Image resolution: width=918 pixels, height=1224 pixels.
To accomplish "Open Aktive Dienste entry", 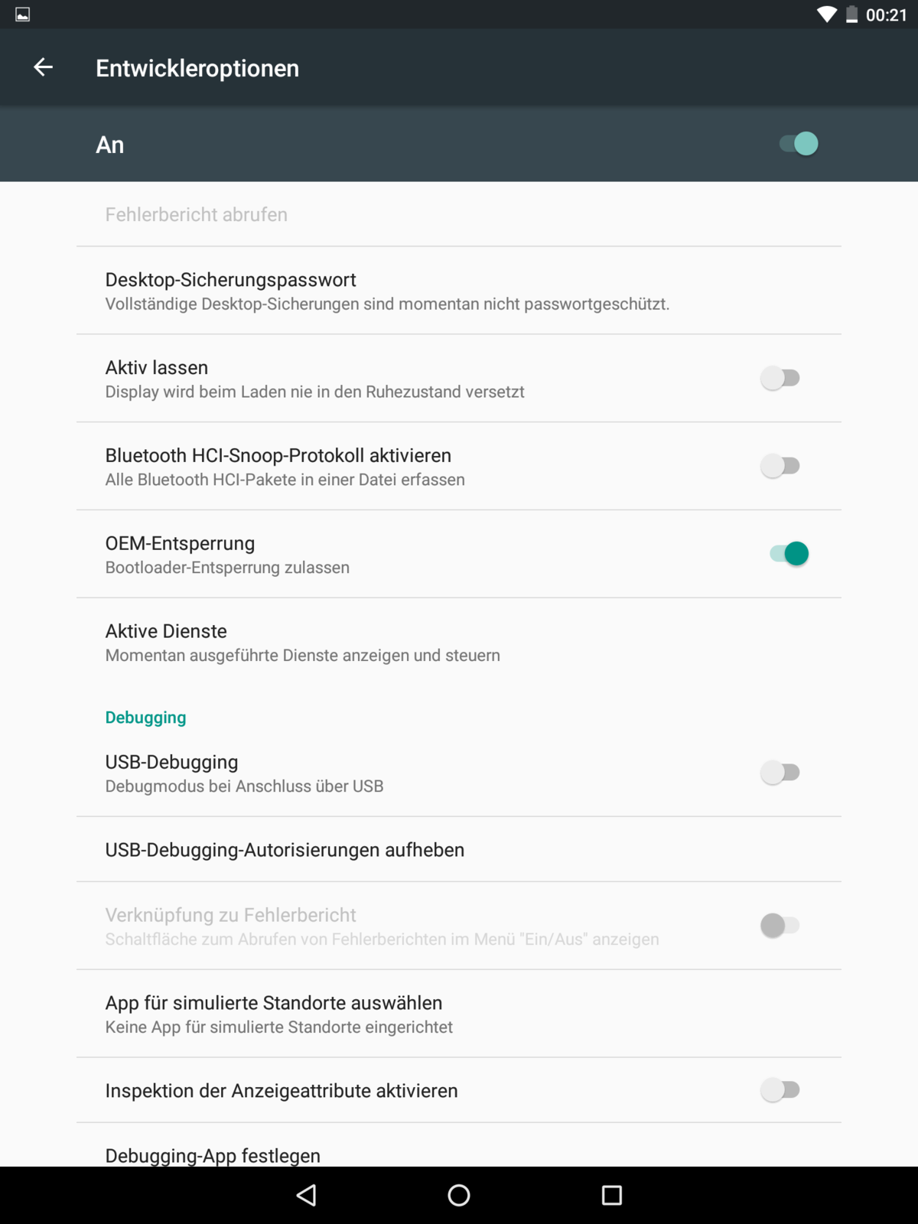I will point(302,643).
